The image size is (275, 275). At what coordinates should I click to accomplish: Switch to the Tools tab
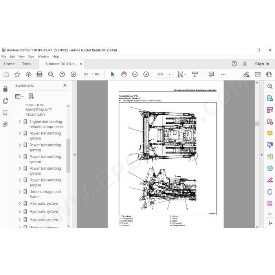click(x=26, y=64)
